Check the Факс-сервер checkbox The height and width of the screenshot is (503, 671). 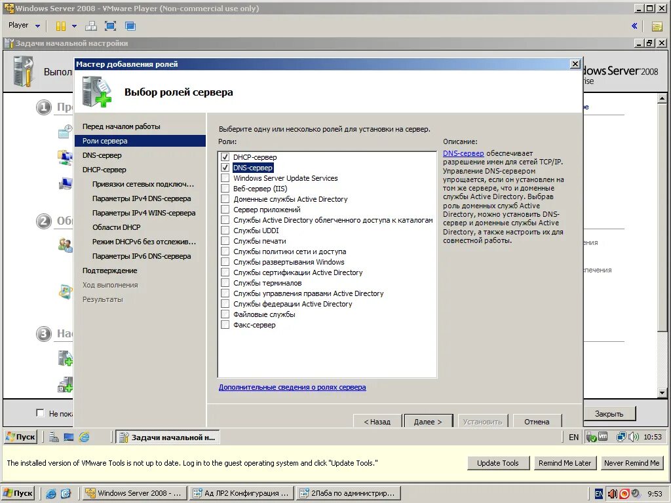(225, 325)
